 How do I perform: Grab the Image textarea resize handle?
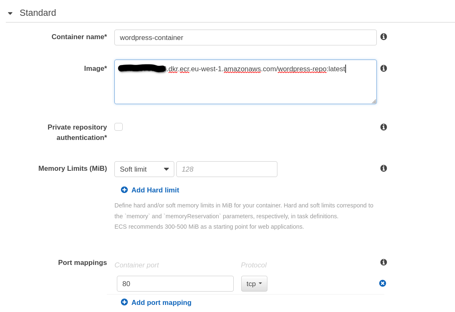click(374, 101)
